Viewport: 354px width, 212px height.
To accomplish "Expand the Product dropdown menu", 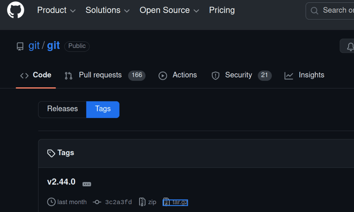I will pos(57,10).
